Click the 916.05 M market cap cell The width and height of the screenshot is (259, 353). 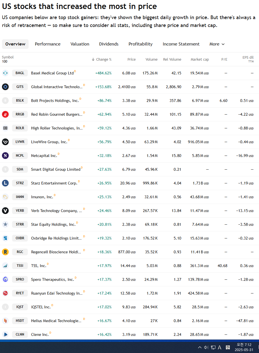coord(198,142)
